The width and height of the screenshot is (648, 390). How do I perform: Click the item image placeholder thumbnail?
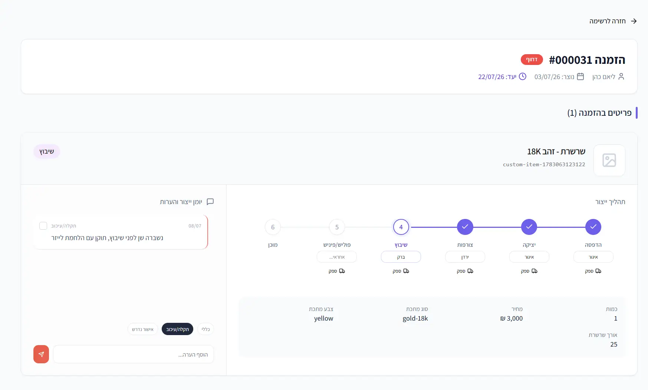coord(609,160)
